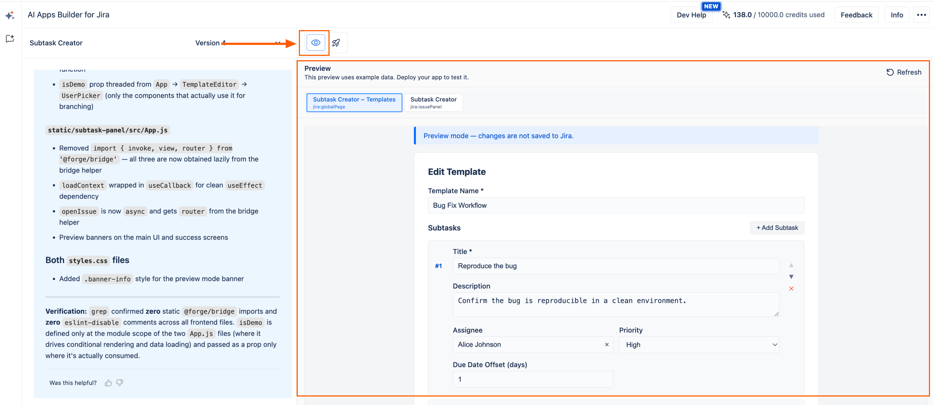This screenshot has width=933, height=405.
Task: Click the subtask Title input field
Action: 616,266
